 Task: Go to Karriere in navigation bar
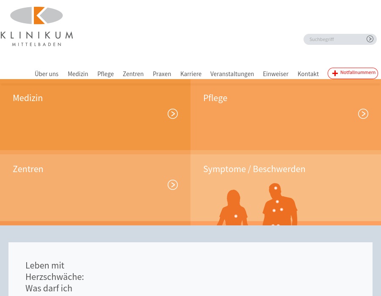(x=190, y=74)
